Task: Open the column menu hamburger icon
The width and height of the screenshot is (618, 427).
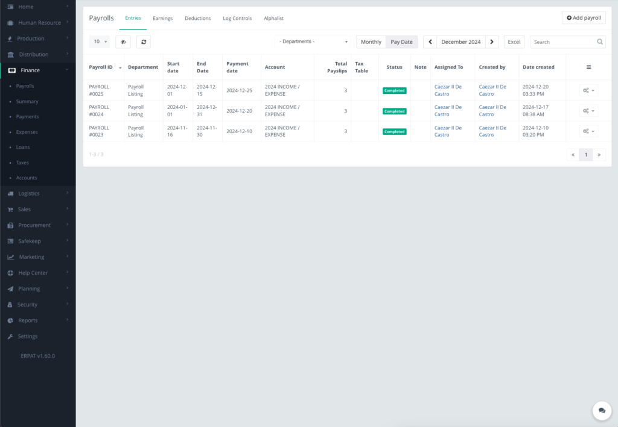Action: coord(588,67)
